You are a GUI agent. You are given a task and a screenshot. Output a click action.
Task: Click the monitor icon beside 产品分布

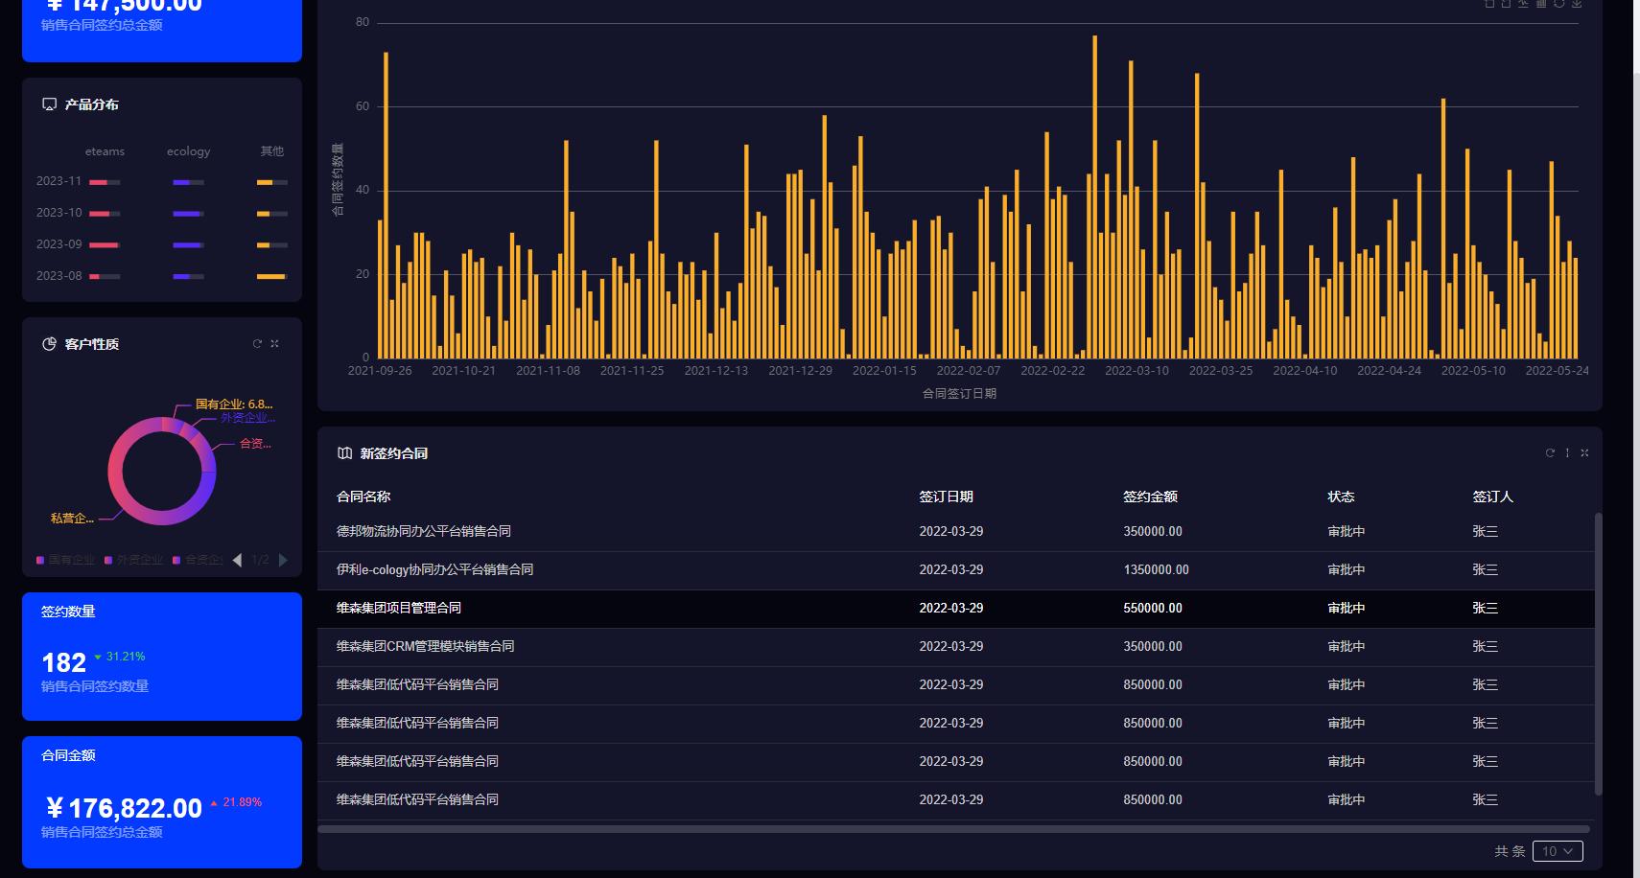click(x=49, y=104)
